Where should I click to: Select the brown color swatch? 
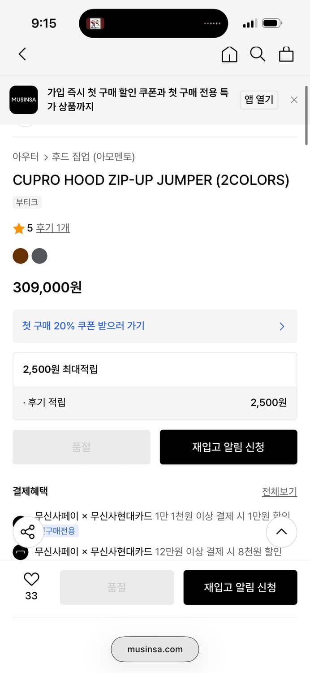21,256
